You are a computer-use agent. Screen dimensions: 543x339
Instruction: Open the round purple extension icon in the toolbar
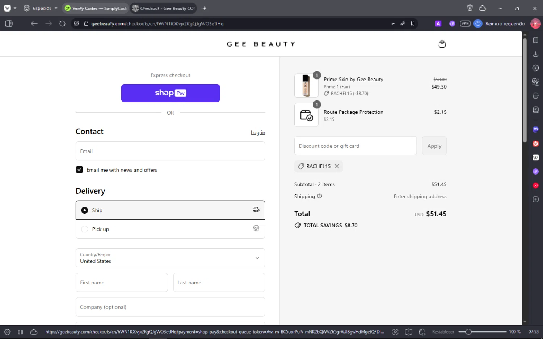[452, 23]
